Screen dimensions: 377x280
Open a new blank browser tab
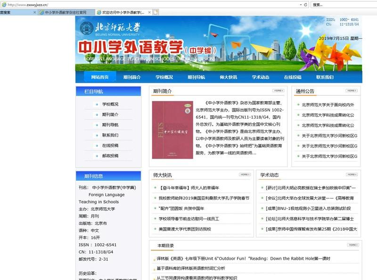tap(156, 12)
